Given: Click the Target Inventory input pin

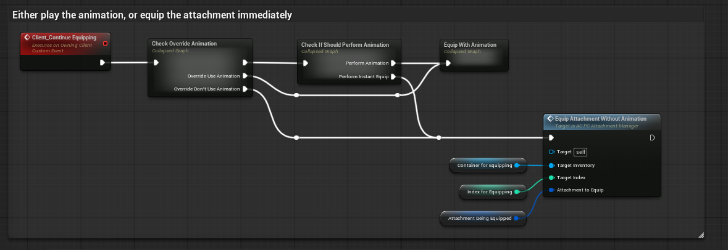Looking at the screenshot, I should click(551, 165).
